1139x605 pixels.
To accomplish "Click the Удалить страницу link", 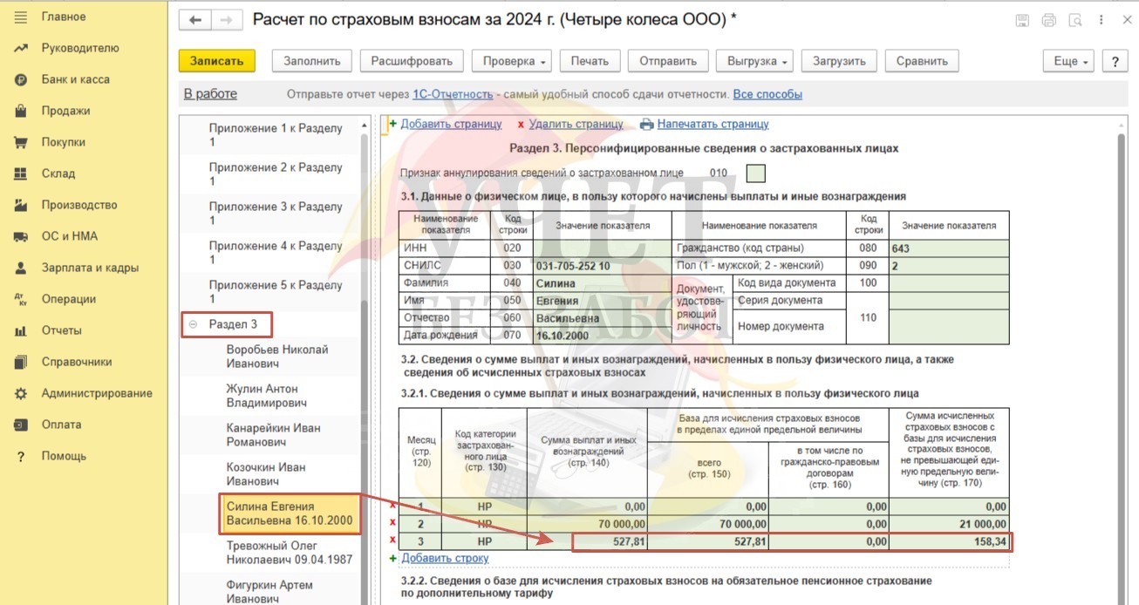I will (x=576, y=125).
